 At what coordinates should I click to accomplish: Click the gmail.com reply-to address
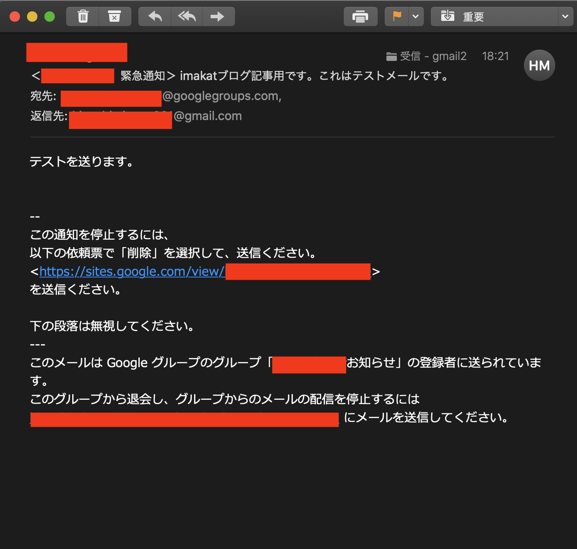(x=155, y=117)
